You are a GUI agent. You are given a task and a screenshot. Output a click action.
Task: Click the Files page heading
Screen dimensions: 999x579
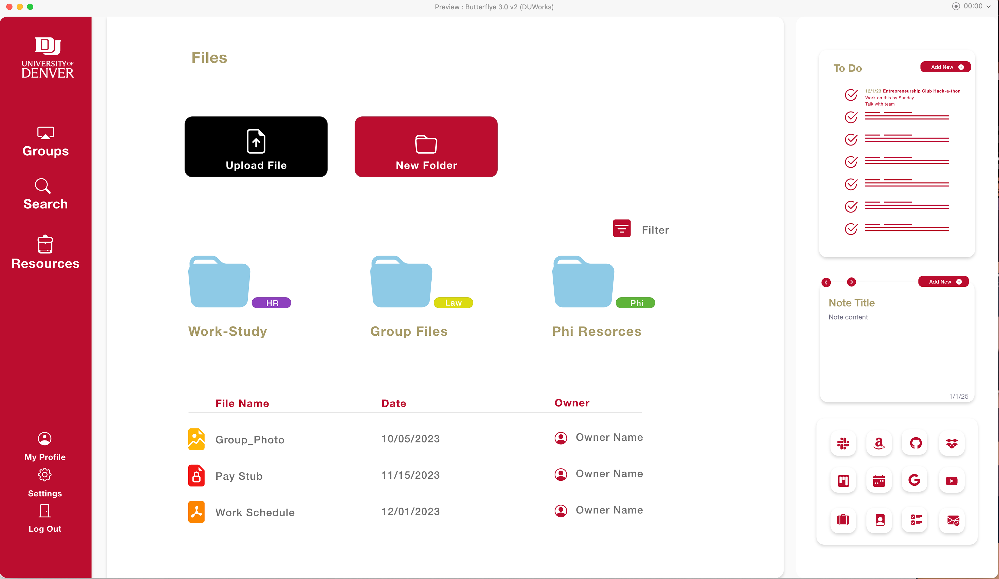tap(209, 58)
